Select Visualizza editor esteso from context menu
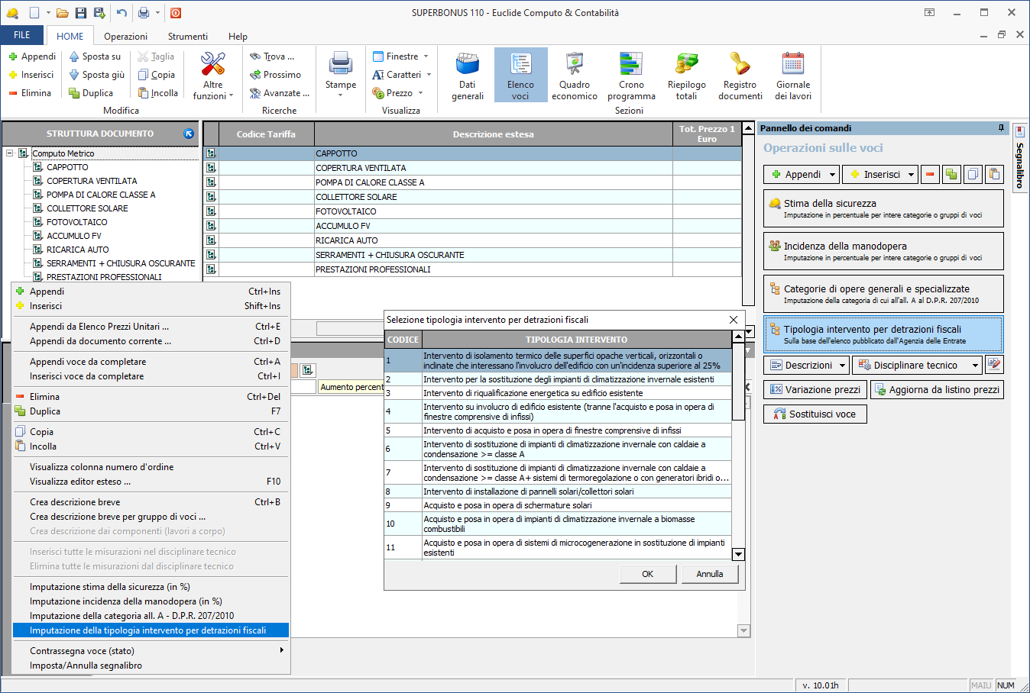 coord(80,482)
